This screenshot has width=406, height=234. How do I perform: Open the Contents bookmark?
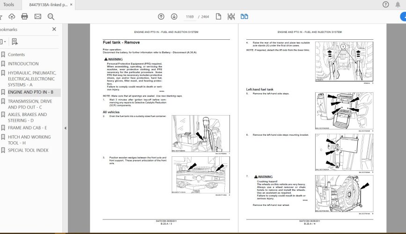[16, 55]
